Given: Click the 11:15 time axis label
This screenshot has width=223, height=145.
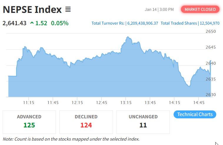Looking at the screenshot, I should [29, 103].
